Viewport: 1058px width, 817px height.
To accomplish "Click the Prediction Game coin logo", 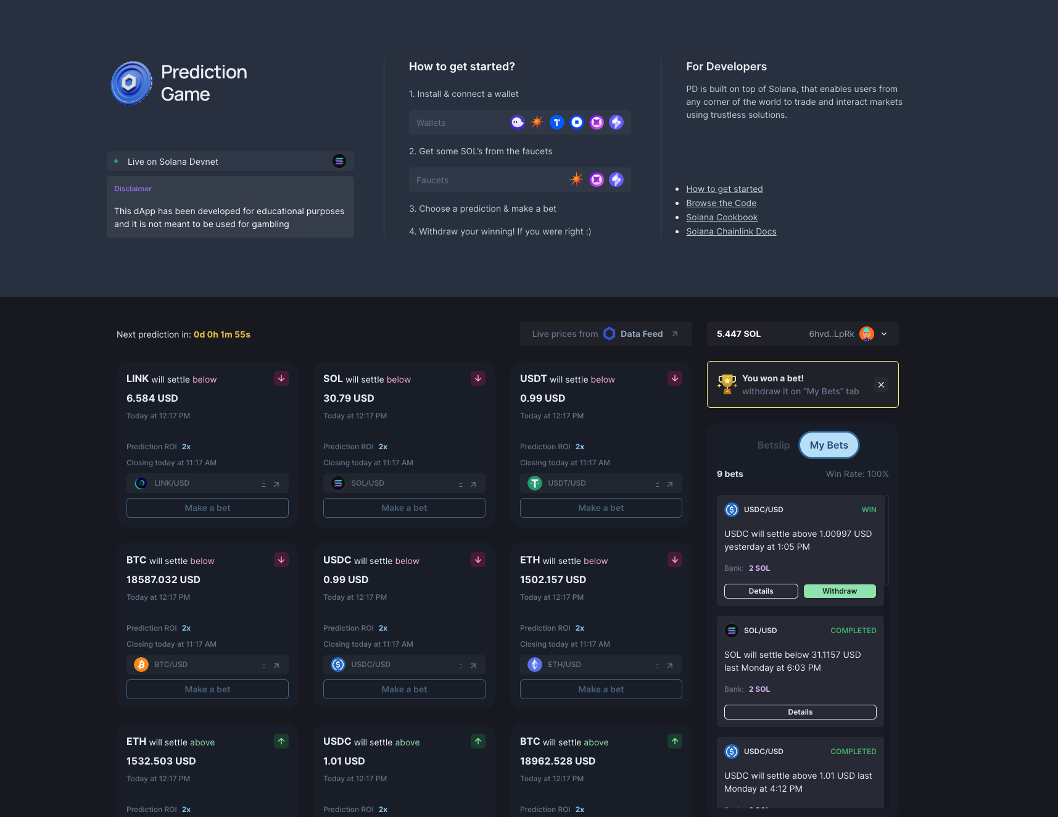I will click(131, 83).
